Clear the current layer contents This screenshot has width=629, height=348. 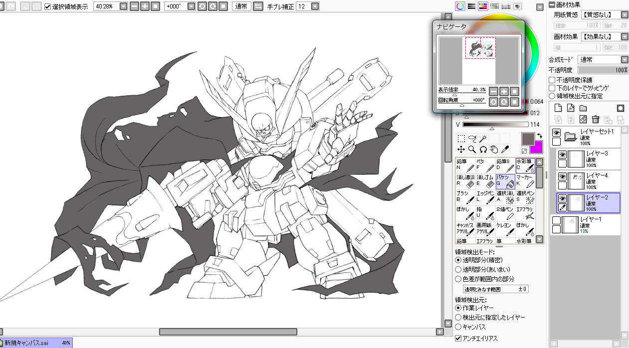tap(583, 120)
